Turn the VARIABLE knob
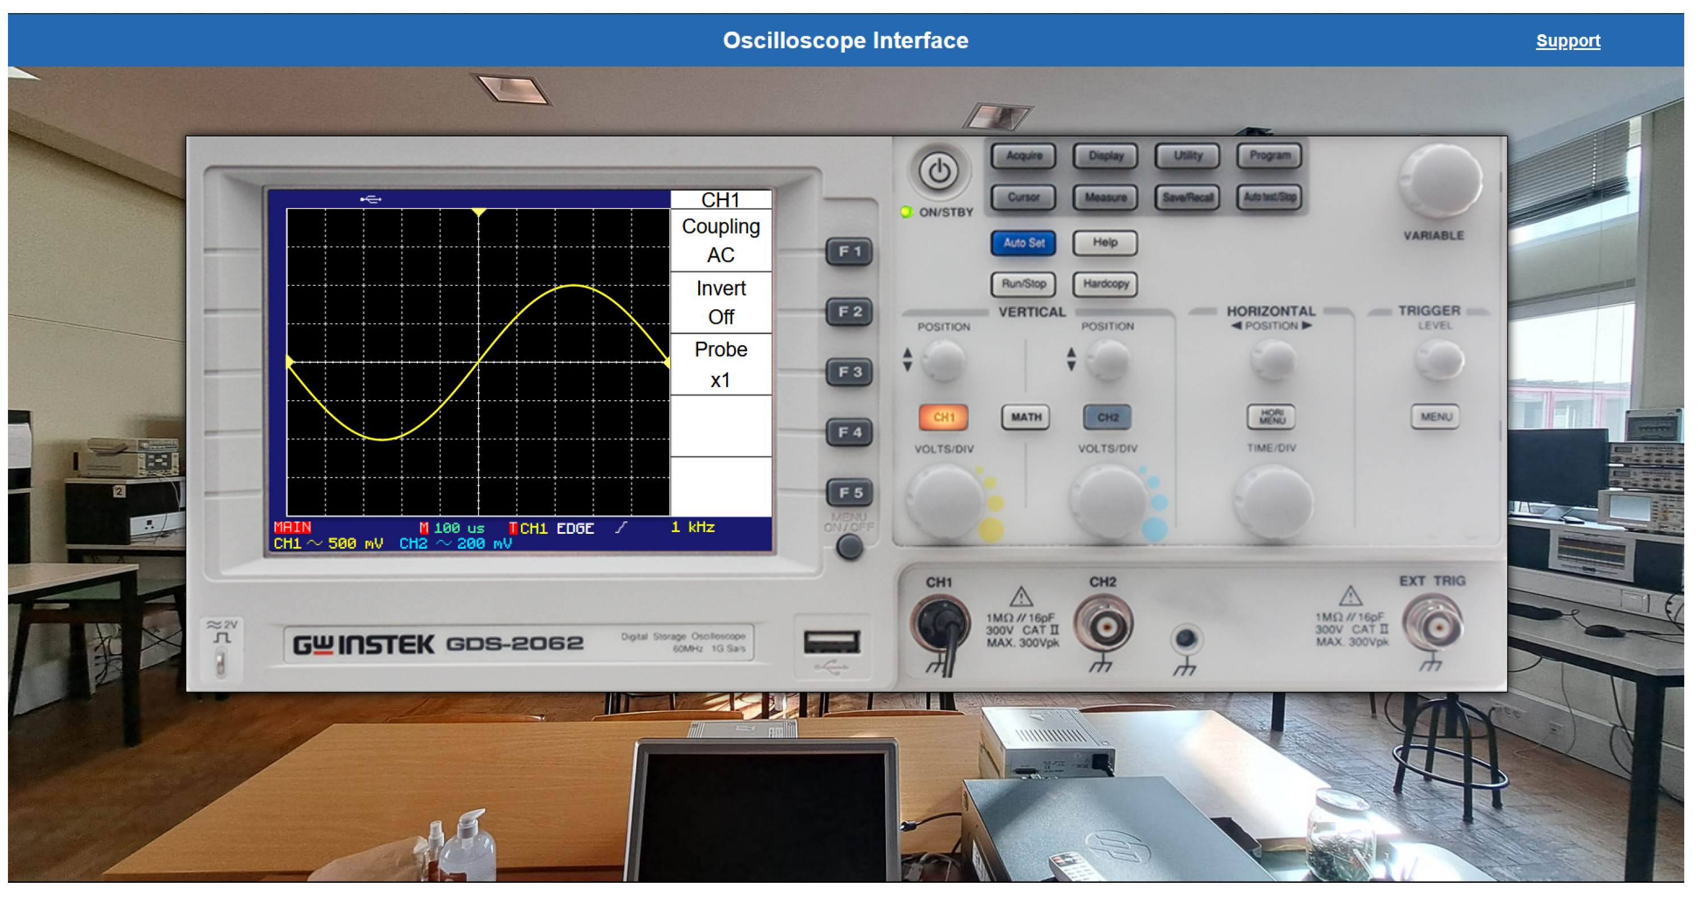The width and height of the screenshot is (1699, 897). [1440, 180]
